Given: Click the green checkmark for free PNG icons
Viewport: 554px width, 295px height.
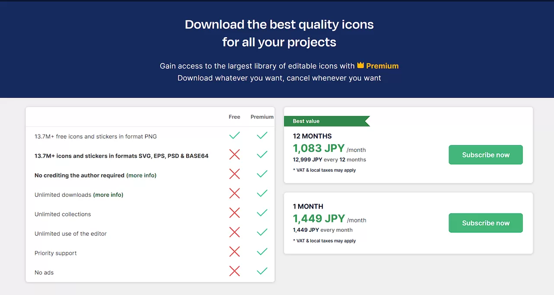Looking at the screenshot, I should tap(234, 135).
